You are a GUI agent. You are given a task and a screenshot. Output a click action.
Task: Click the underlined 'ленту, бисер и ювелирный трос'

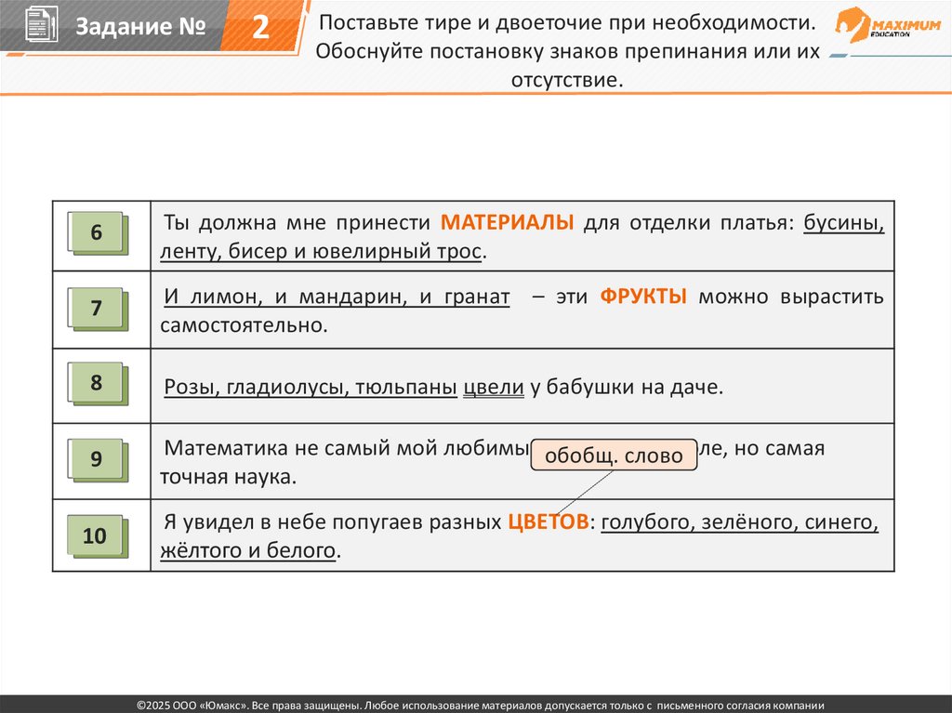(321, 251)
